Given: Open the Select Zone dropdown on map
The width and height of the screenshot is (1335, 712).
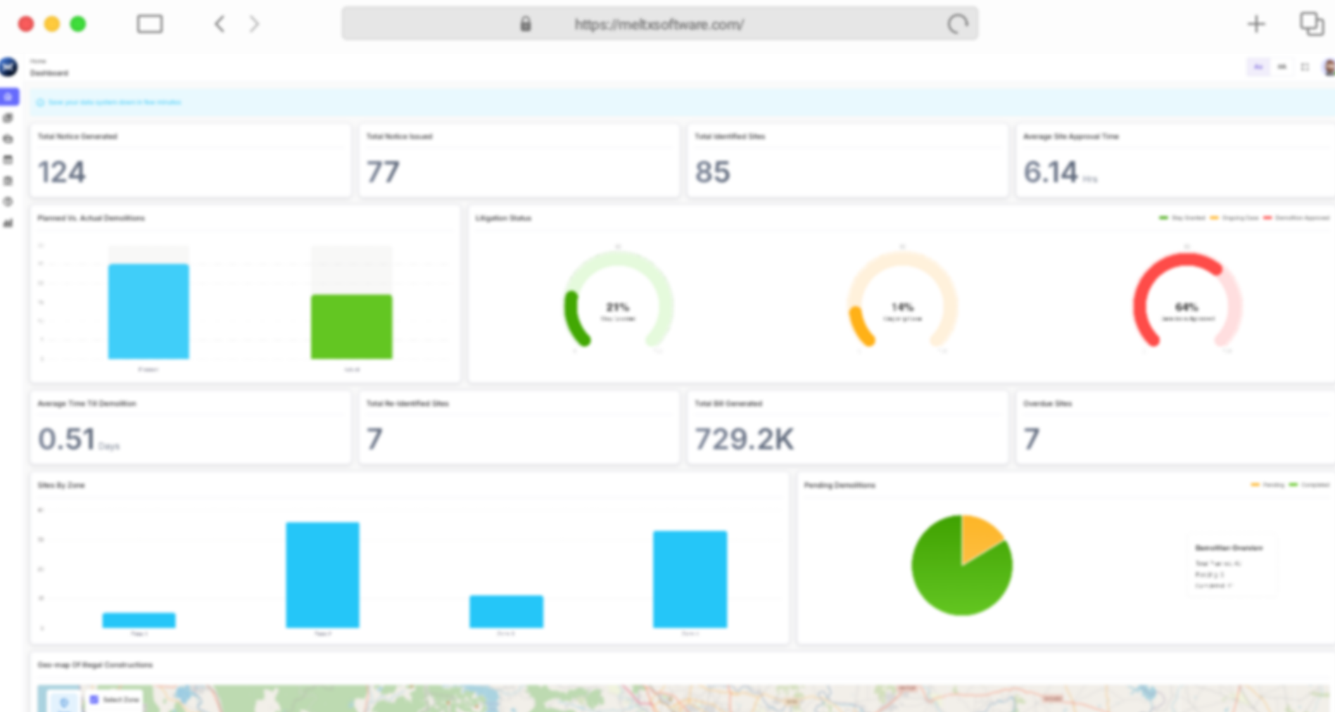Looking at the screenshot, I should (115, 700).
